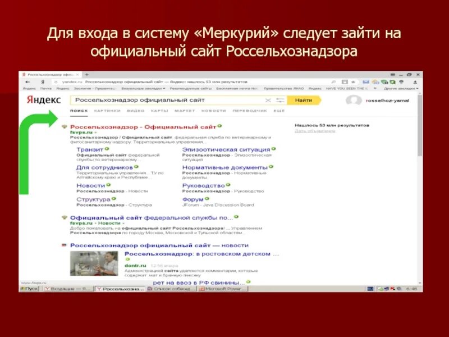The height and width of the screenshot is (337, 449).
Task: Click green marker after 'Эпизоотическая ситуация'
Action: click(273, 149)
